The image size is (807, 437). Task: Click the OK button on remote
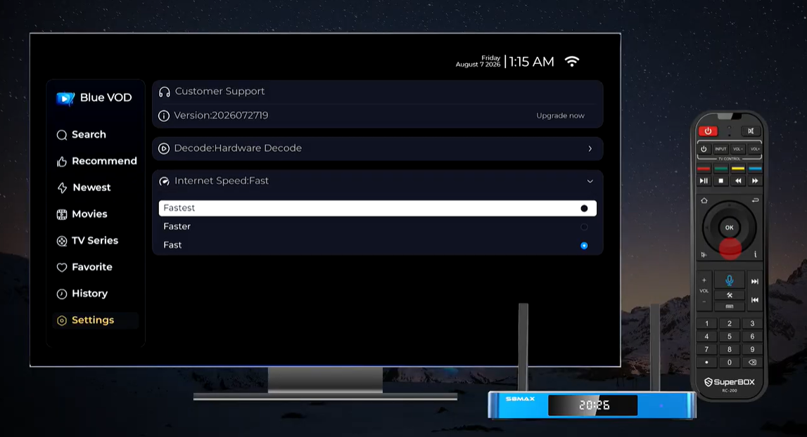[730, 227]
